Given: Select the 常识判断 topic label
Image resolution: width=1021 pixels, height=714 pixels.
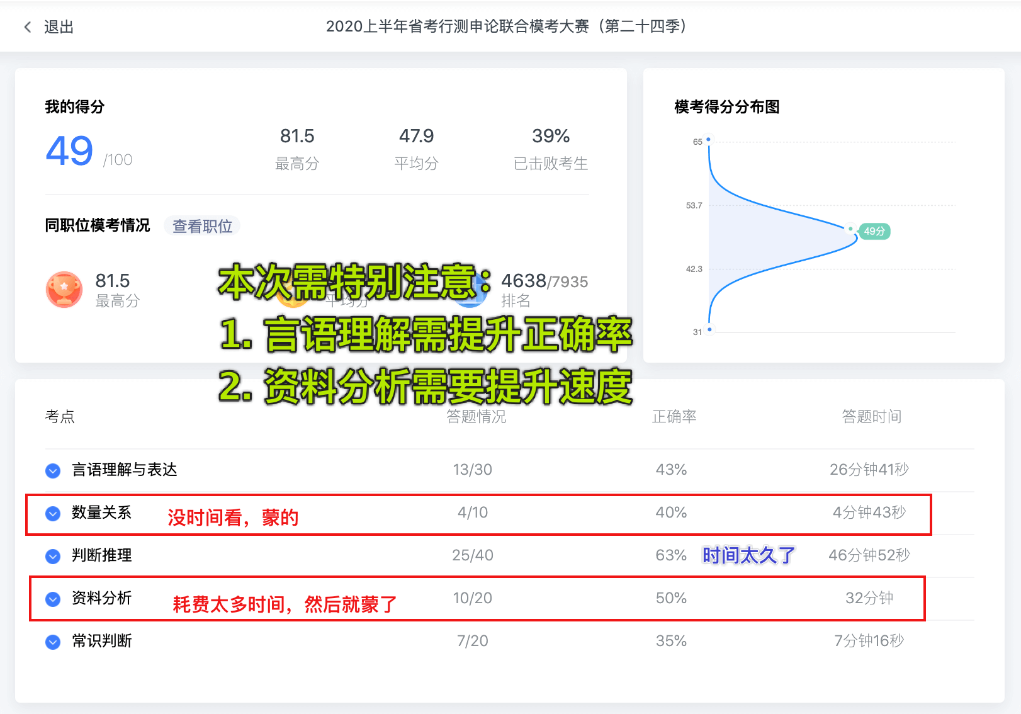Looking at the screenshot, I should pyautogui.click(x=101, y=641).
